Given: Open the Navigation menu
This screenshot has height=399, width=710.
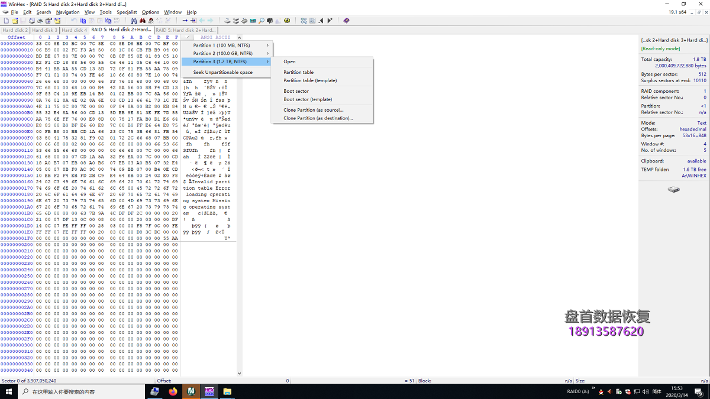Looking at the screenshot, I should click(x=67, y=12).
